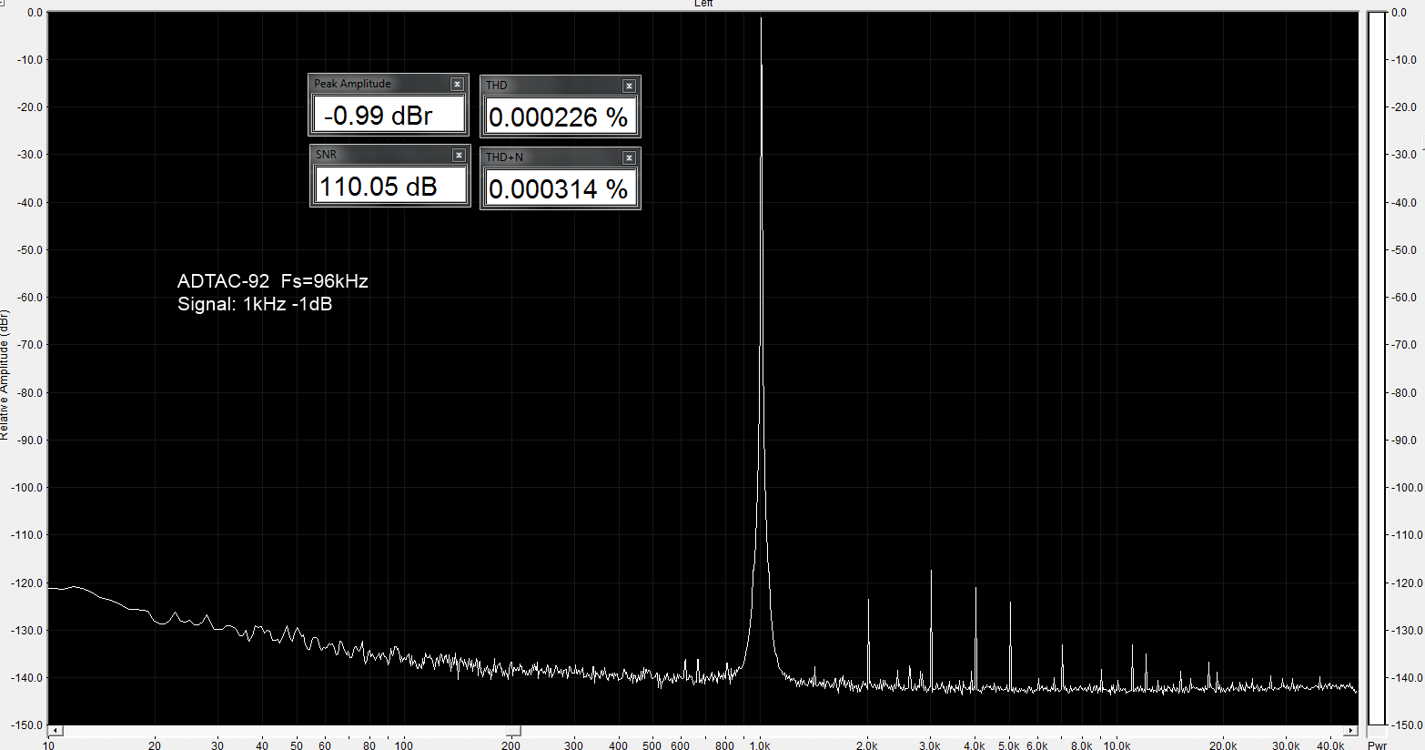Close the Peak Amplitude readout window
The height and width of the screenshot is (750, 1425).
(x=457, y=84)
